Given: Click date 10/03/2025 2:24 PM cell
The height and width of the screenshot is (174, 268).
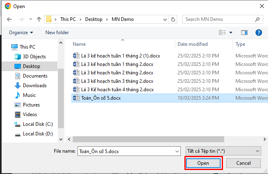Looking at the screenshot, I should coord(198,98).
